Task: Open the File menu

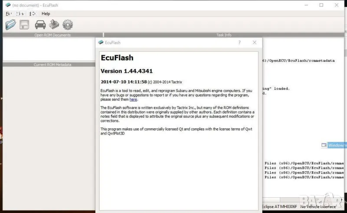Action: point(8,14)
